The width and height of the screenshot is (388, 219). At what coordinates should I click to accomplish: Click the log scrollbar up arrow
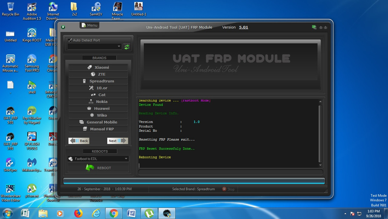(320, 102)
